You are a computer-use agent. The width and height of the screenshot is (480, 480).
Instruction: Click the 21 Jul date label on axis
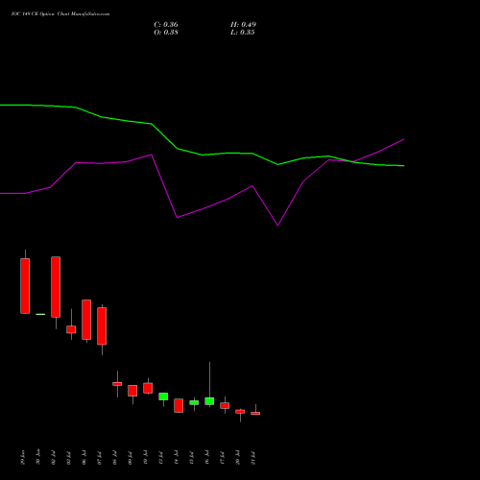click(252, 458)
